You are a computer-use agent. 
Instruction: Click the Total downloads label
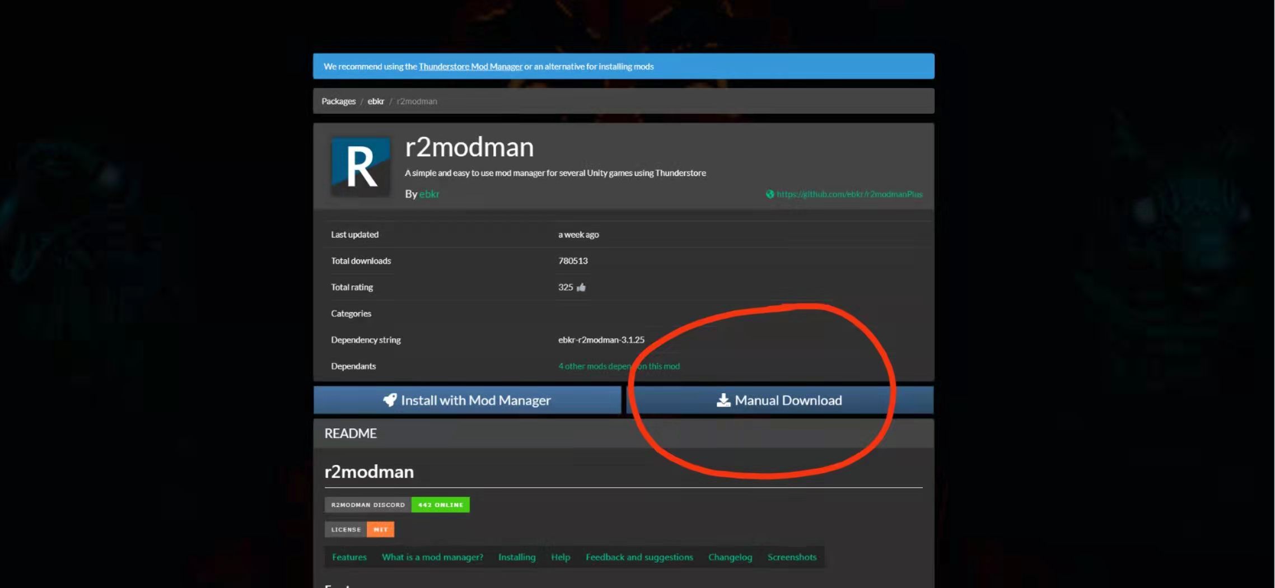tap(361, 261)
